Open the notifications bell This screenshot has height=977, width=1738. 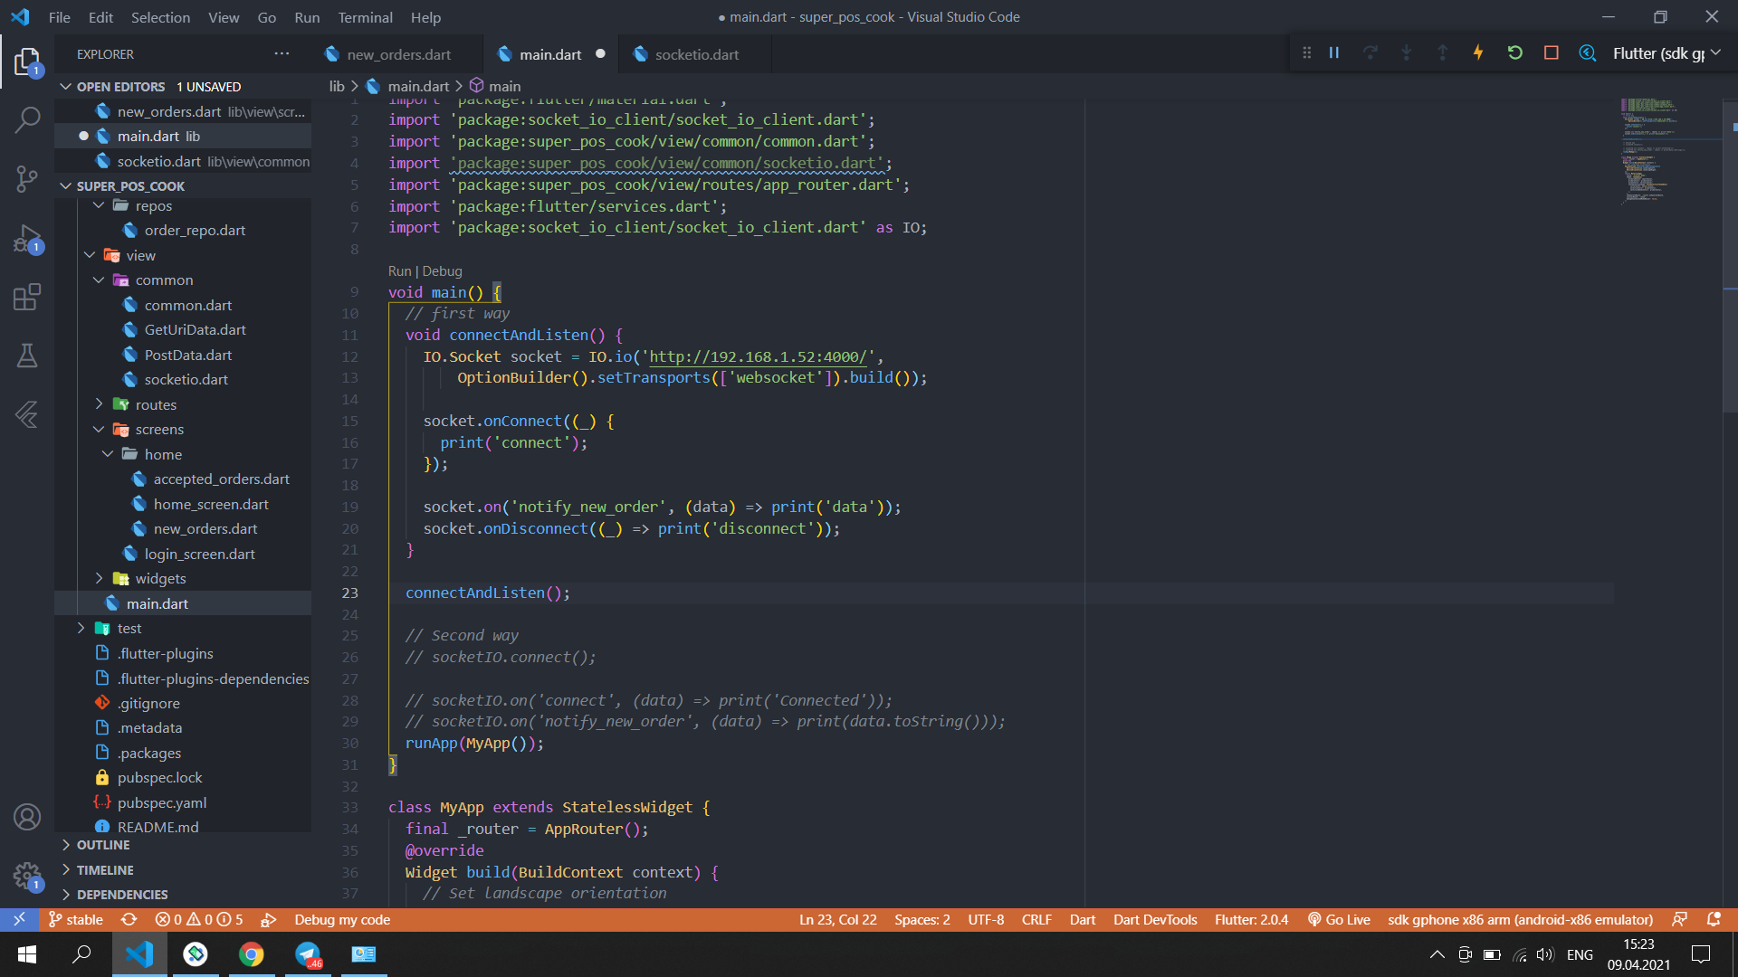pyautogui.click(x=1714, y=920)
